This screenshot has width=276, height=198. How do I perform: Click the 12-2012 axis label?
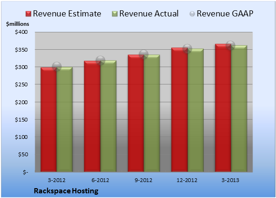click(187, 180)
